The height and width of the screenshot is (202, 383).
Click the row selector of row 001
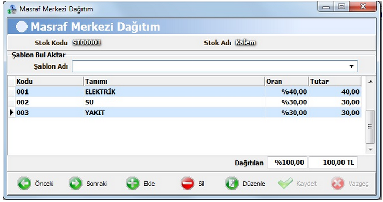11,92
